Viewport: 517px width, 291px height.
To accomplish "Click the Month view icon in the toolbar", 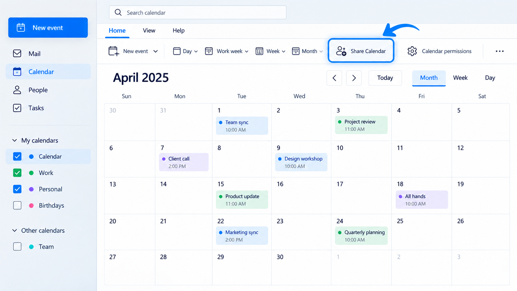I will (296, 51).
